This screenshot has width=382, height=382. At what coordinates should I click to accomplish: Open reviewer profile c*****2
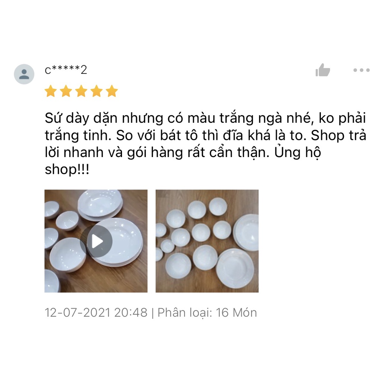pyautogui.click(x=66, y=70)
